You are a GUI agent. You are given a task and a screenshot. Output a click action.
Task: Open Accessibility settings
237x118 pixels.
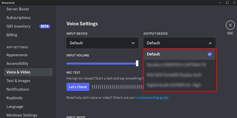17,64
